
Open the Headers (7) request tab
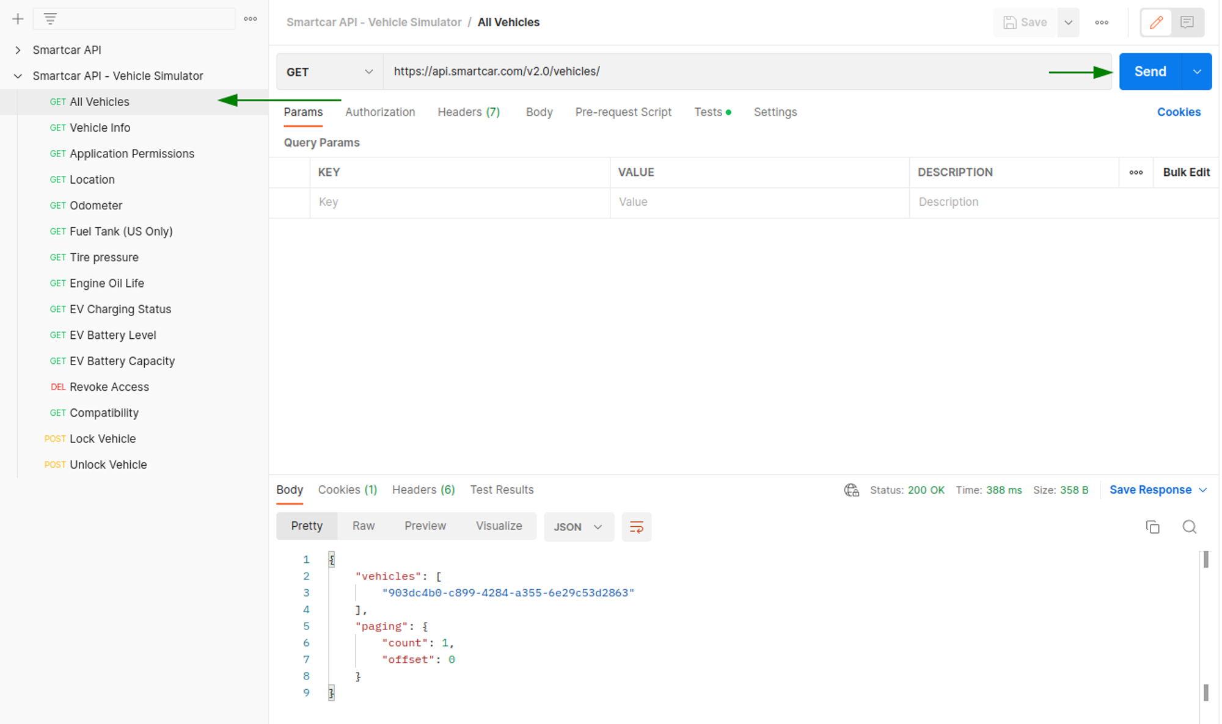(x=469, y=112)
